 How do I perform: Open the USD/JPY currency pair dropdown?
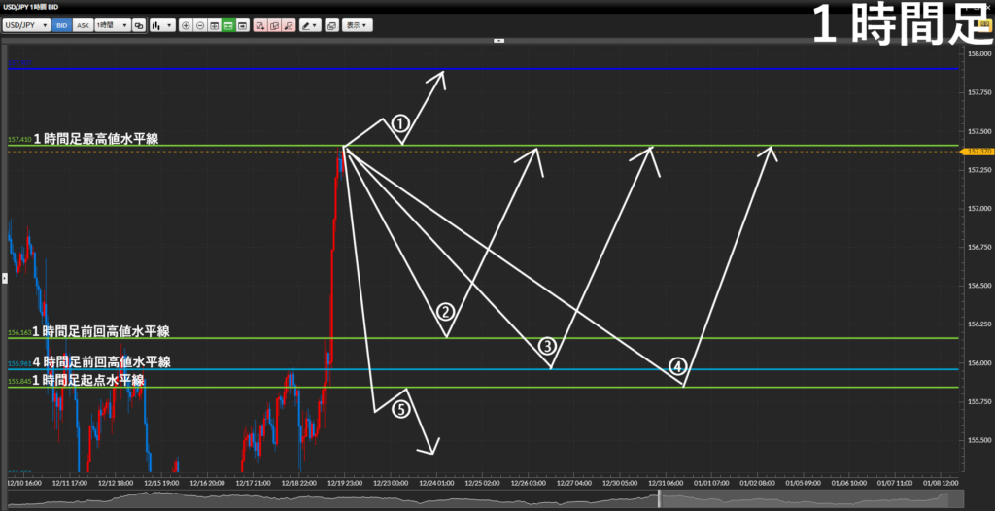[x=27, y=24]
